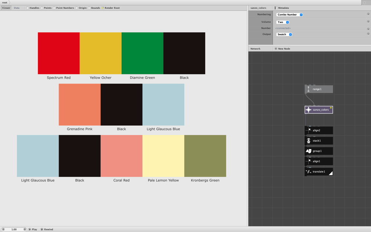
Task: Click the align1 node icon
Action: pos(308,161)
